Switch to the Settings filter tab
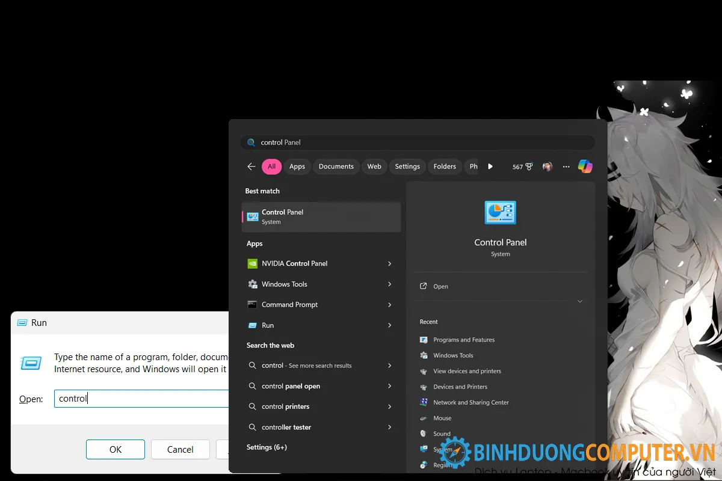The image size is (722, 481). [407, 167]
